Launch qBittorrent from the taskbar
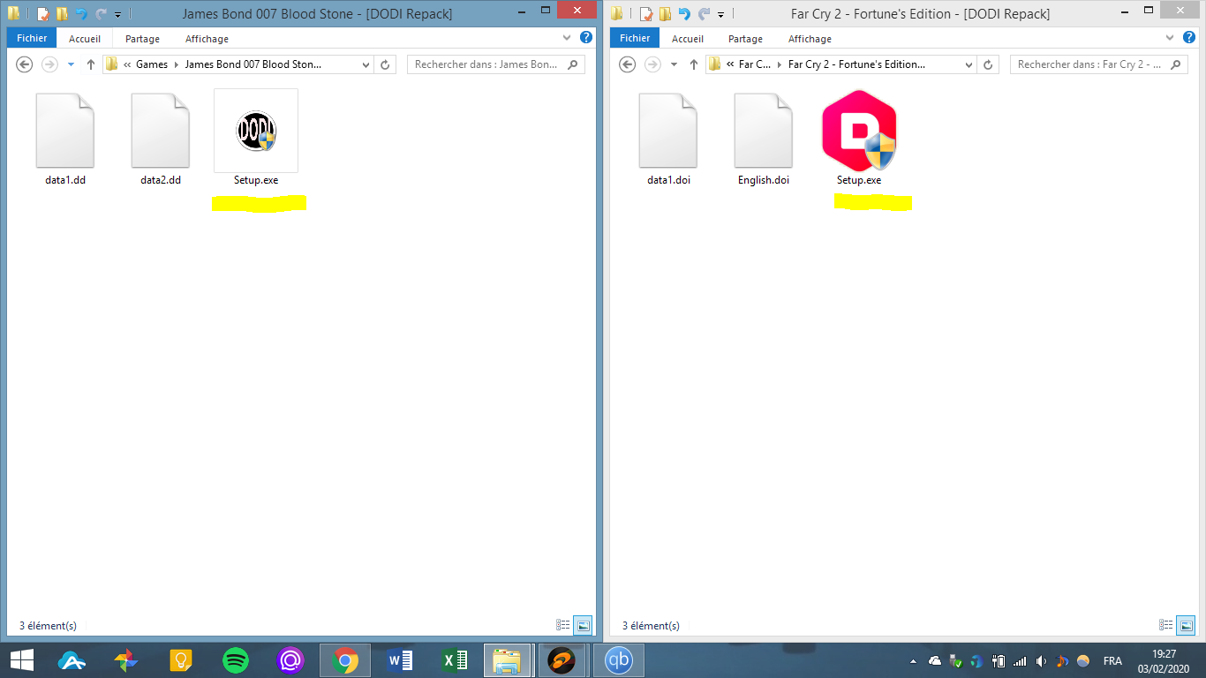 click(x=619, y=660)
